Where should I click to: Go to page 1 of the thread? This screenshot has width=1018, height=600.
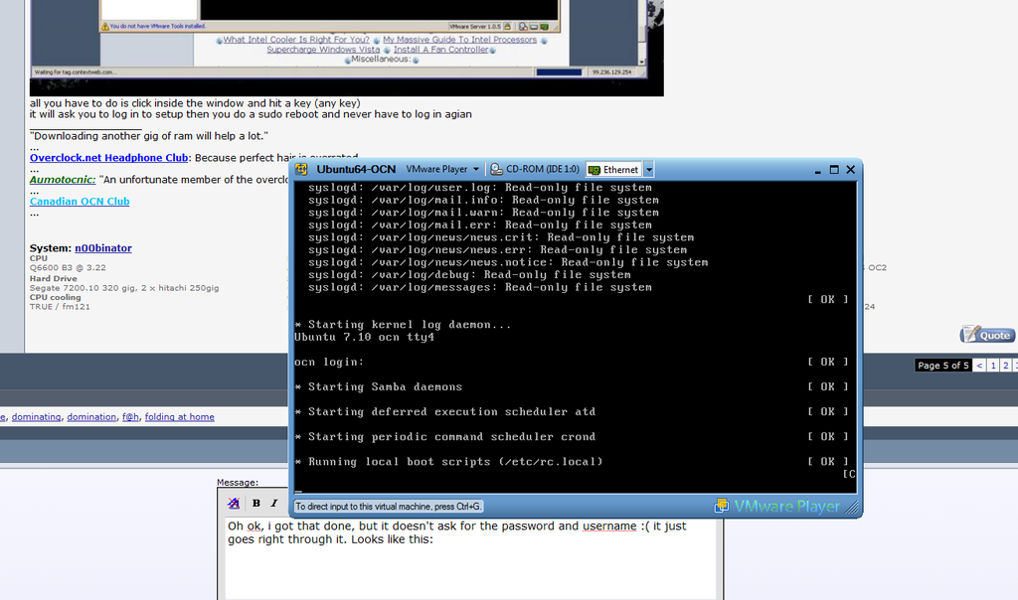993,366
